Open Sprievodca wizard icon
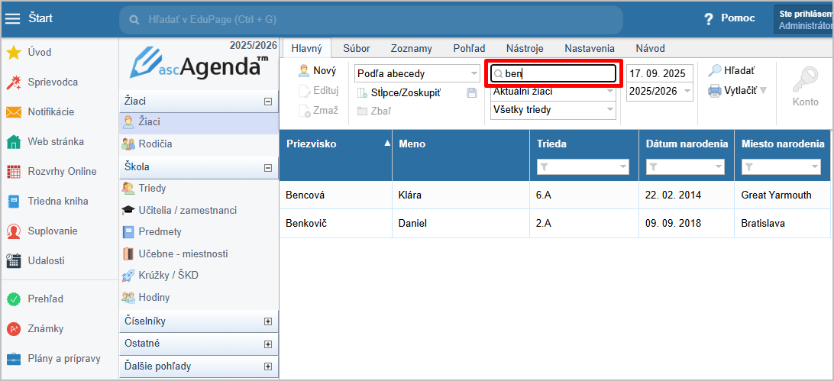This screenshot has height=381, width=834. pyautogui.click(x=13, y=82)
